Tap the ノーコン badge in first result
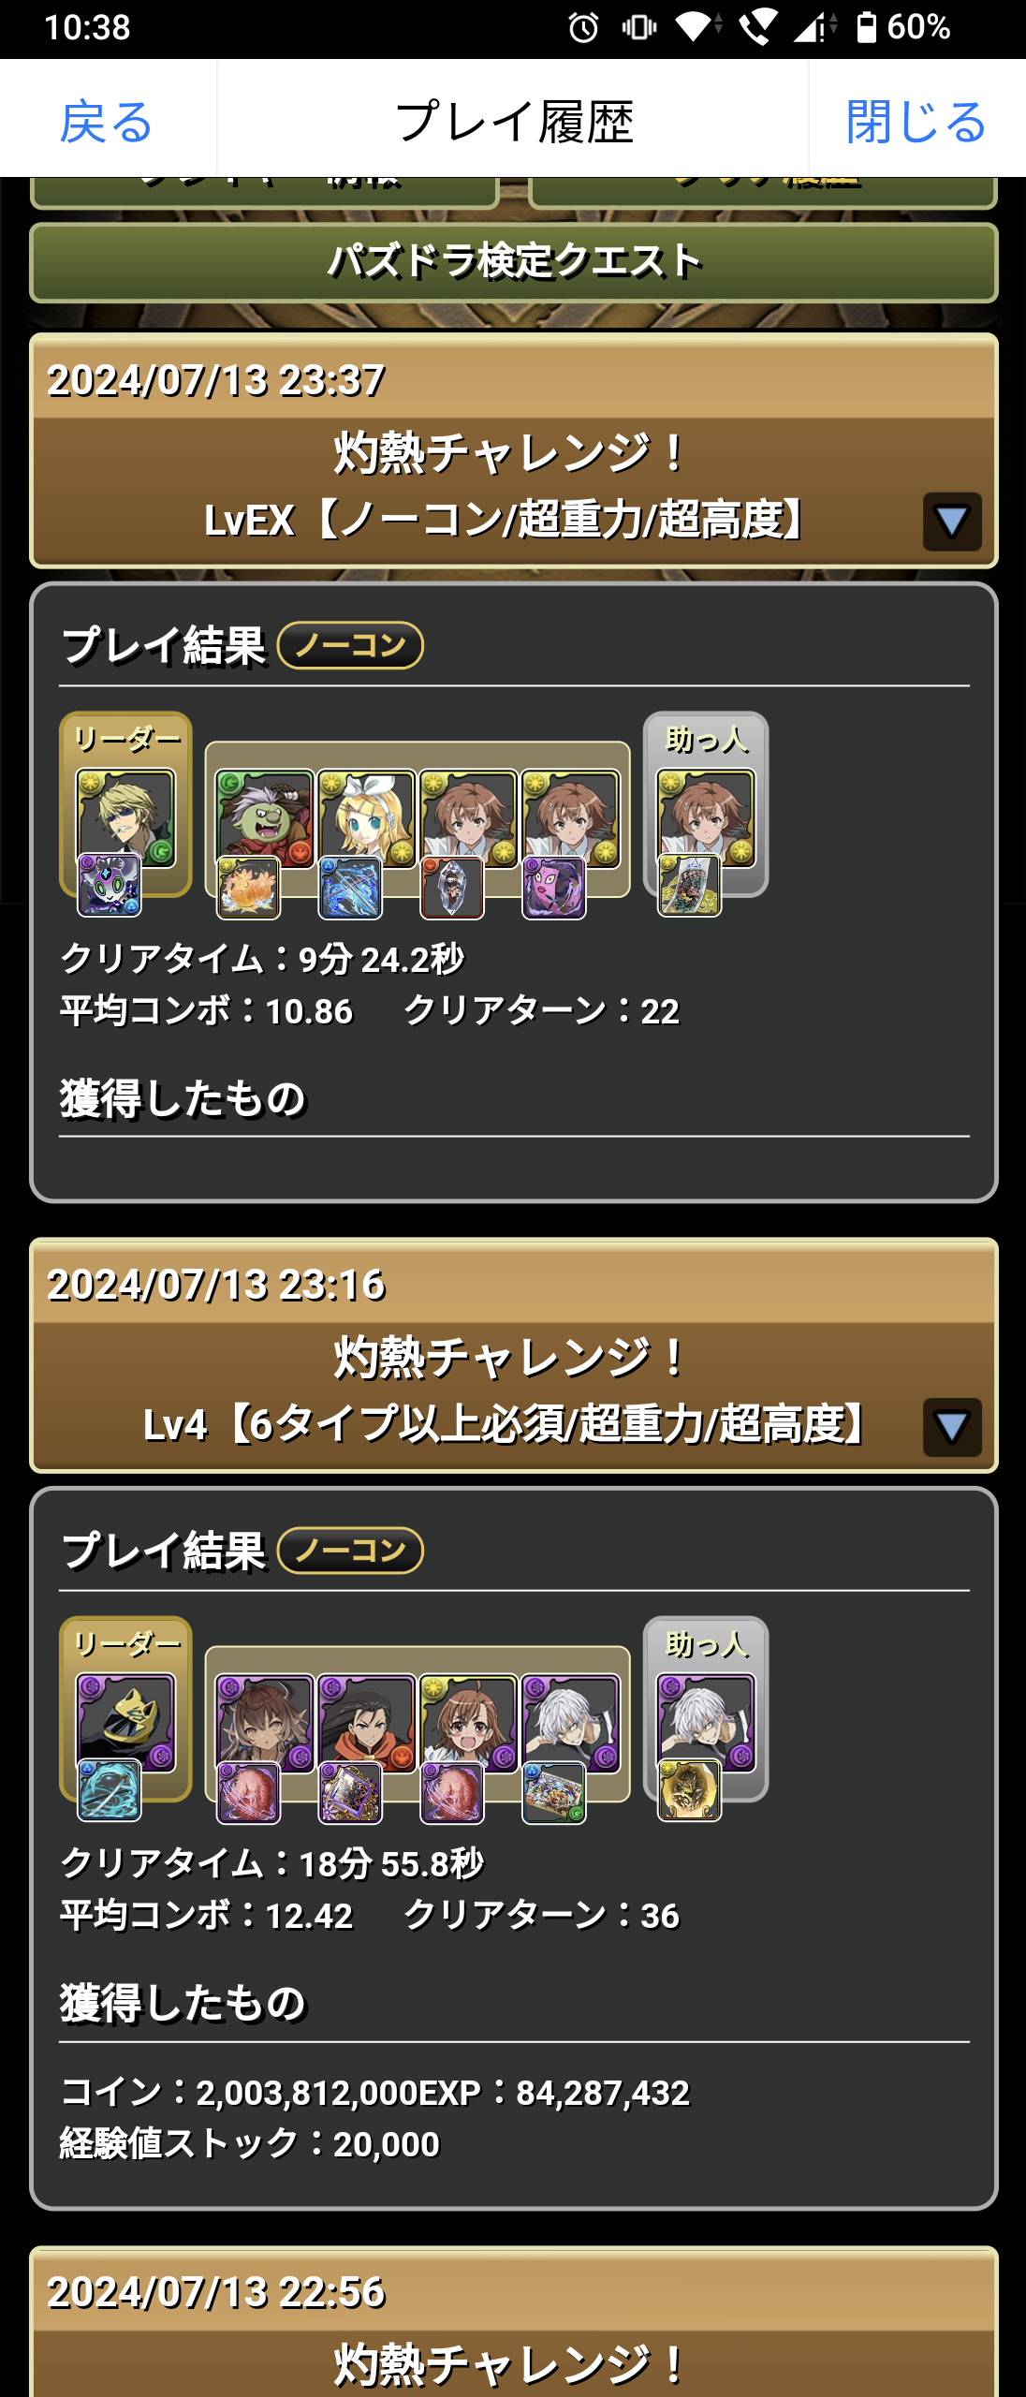The width and height of the screenshot is (1026, 2397). coord(351,645)
